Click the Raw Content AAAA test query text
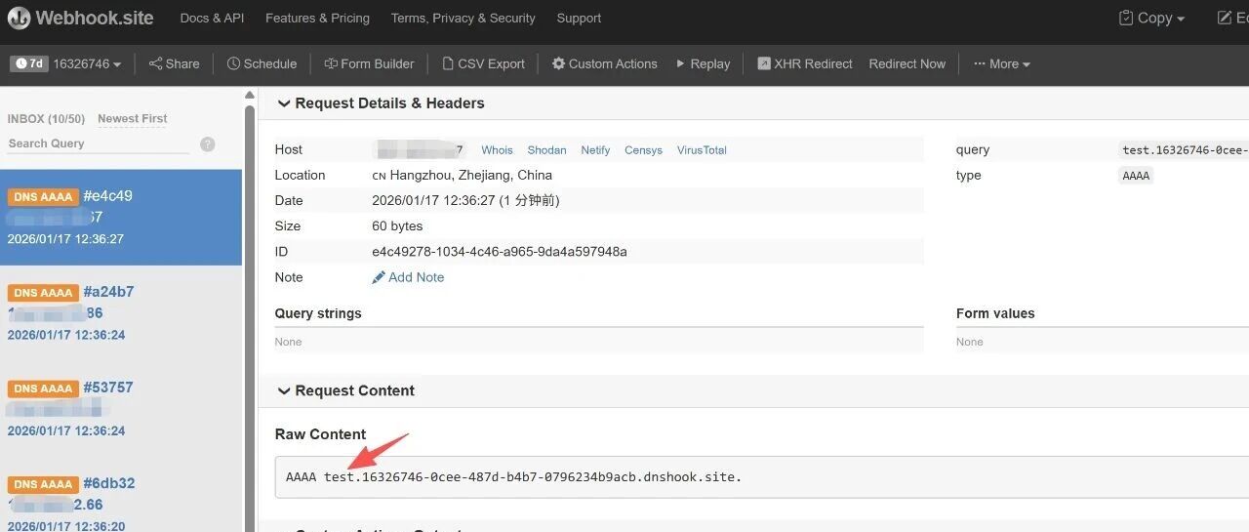This screenshot has width=1249, height=532. [x=513, y=477]
